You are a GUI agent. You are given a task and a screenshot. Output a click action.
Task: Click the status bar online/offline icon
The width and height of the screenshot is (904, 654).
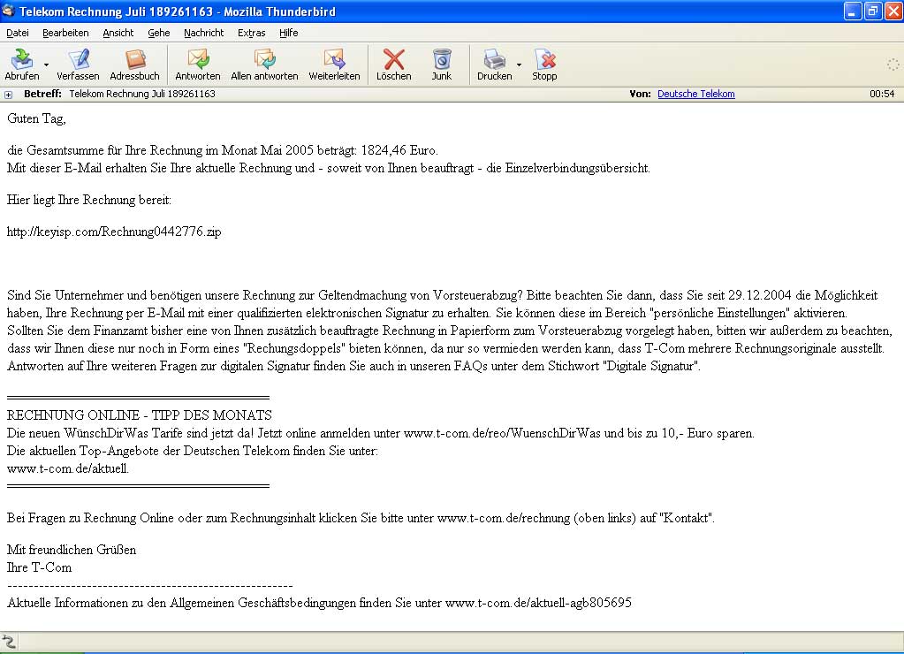9,642
